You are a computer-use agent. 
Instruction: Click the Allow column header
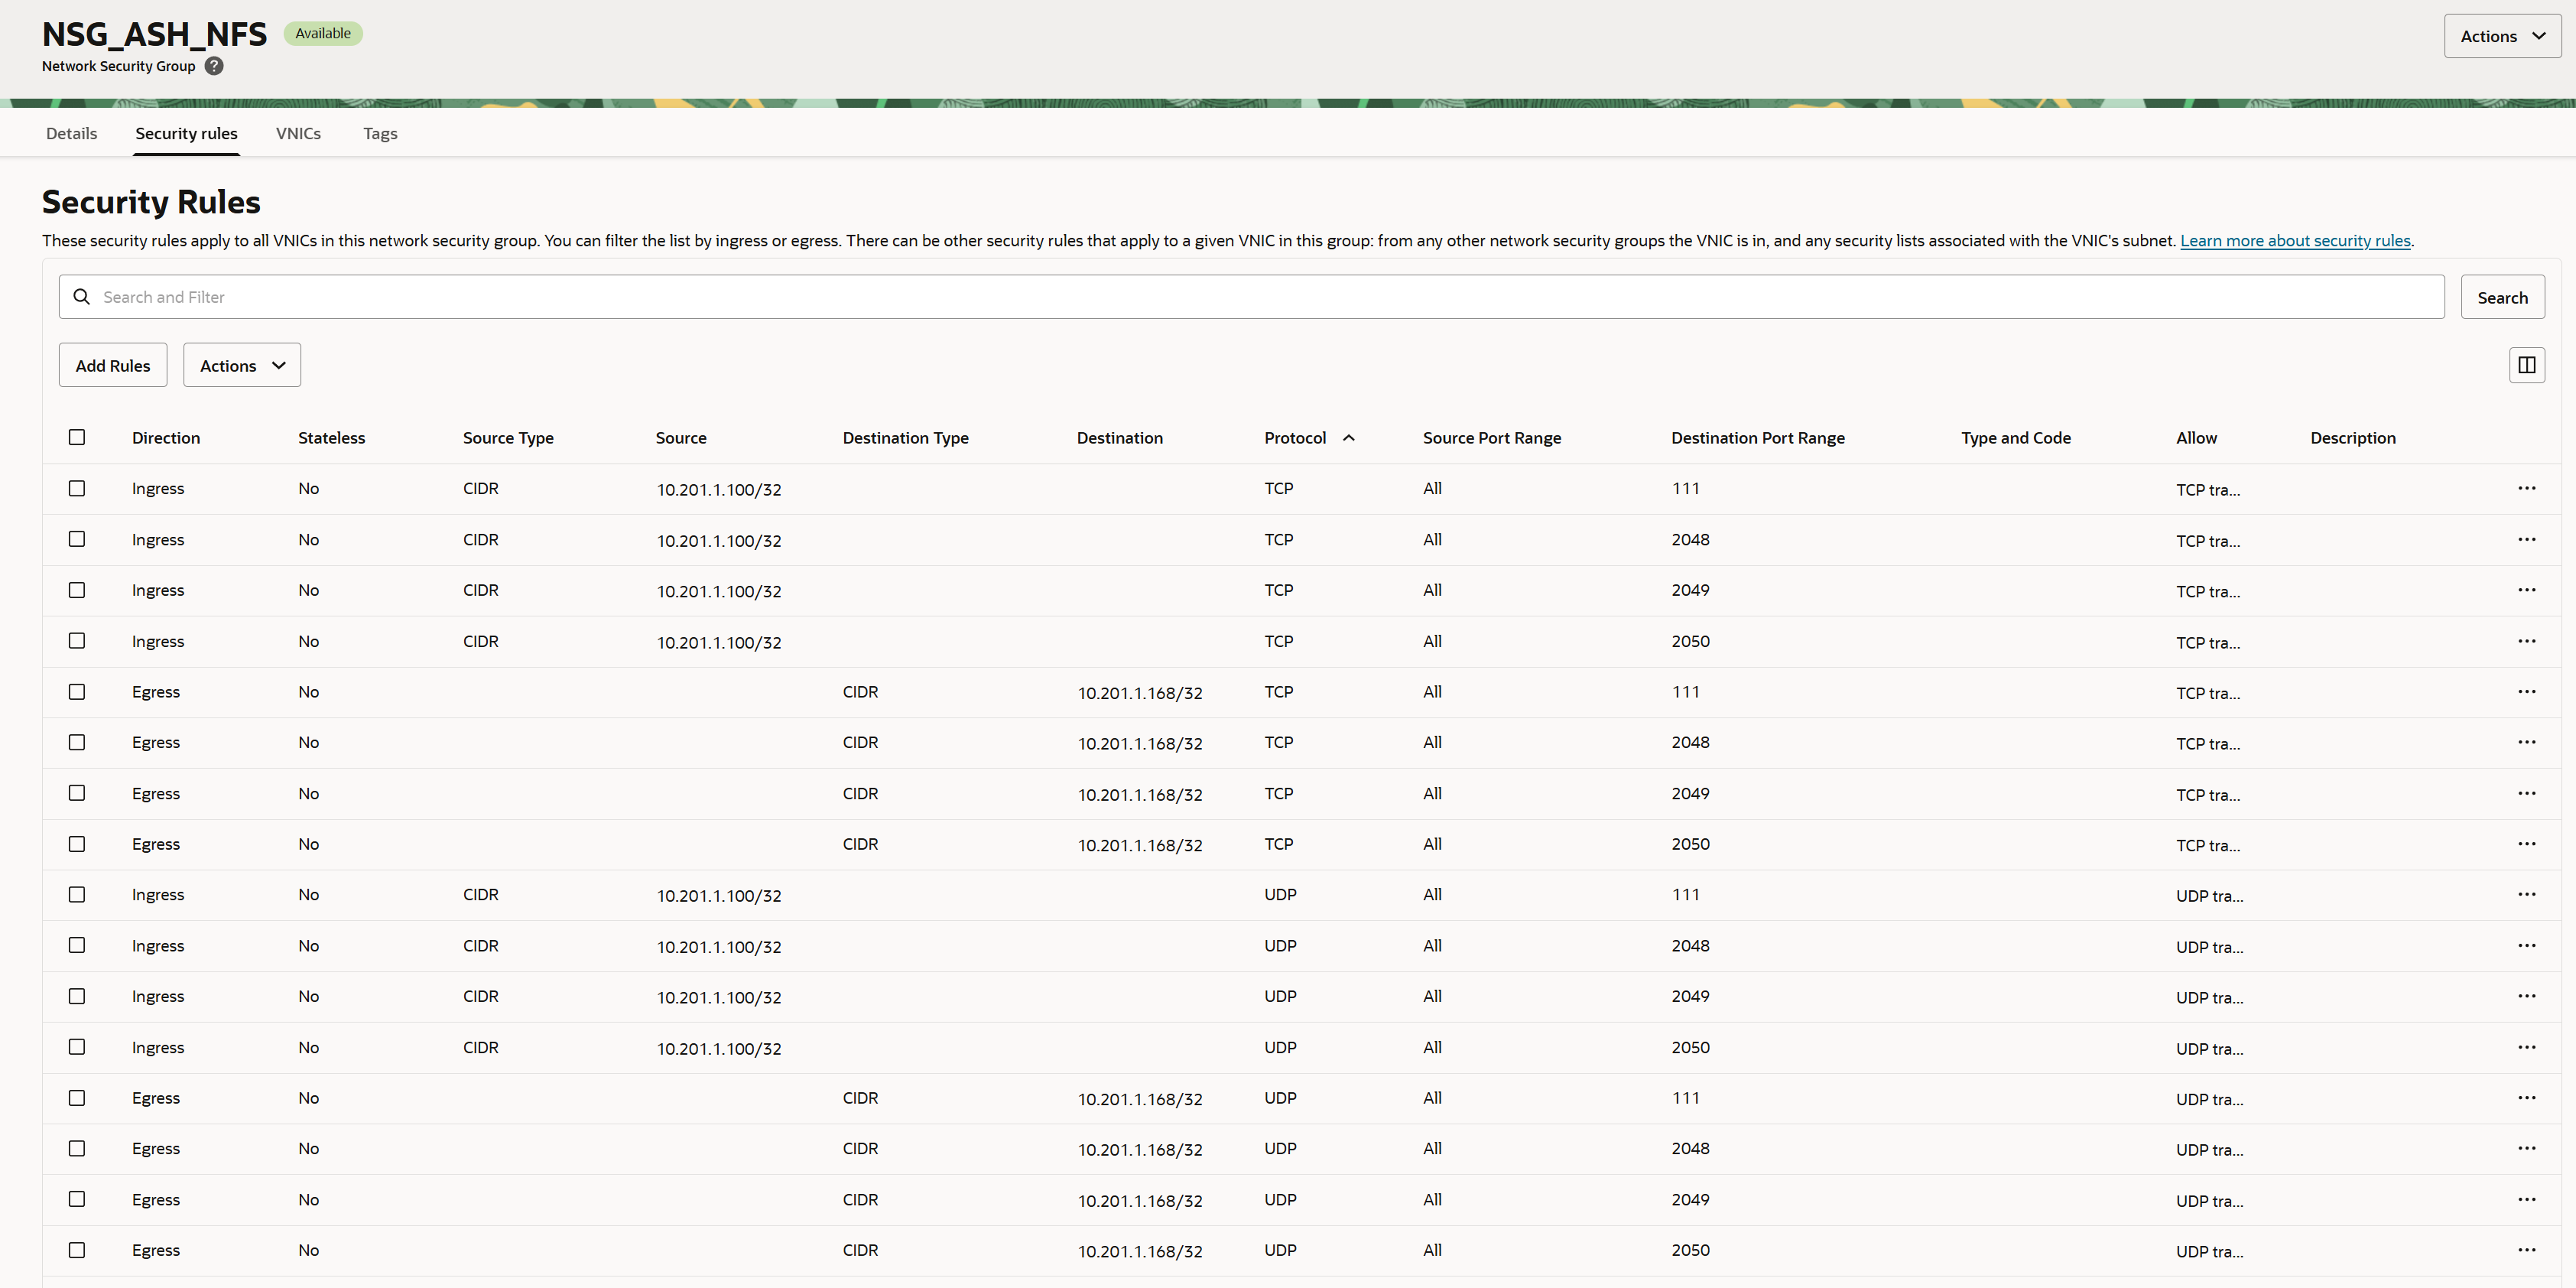point(2196,438)
